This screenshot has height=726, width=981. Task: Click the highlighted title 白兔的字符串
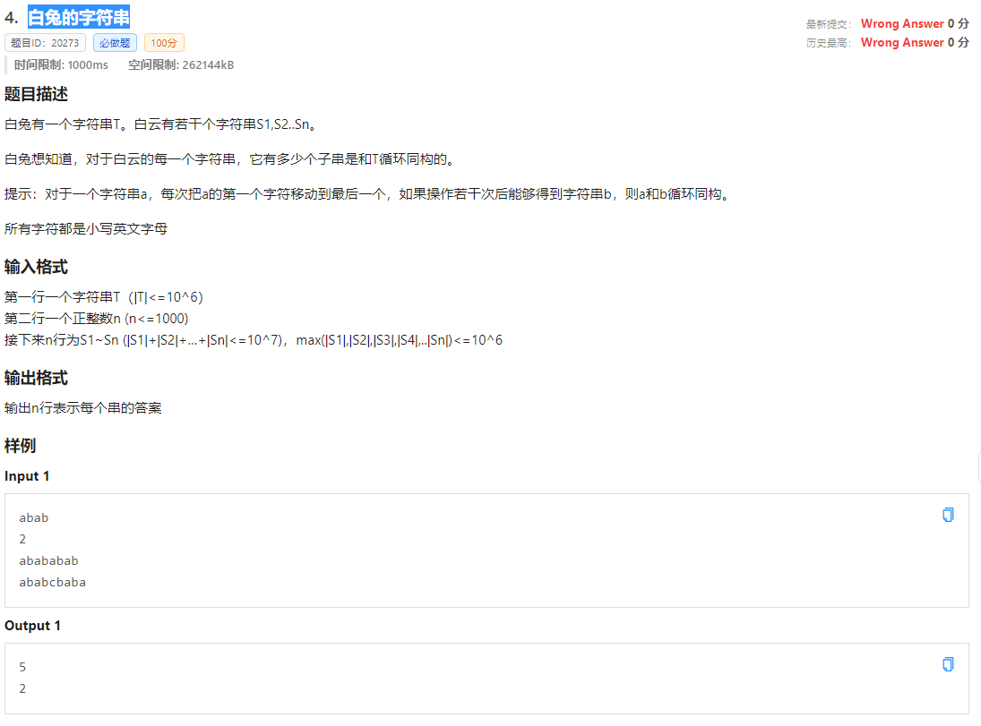pos(79,16)
